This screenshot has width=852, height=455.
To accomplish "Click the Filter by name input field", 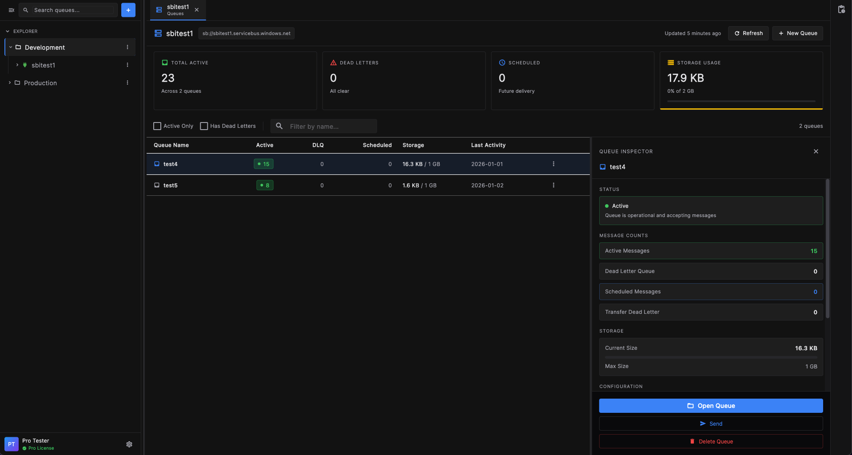I will [330, 127].
